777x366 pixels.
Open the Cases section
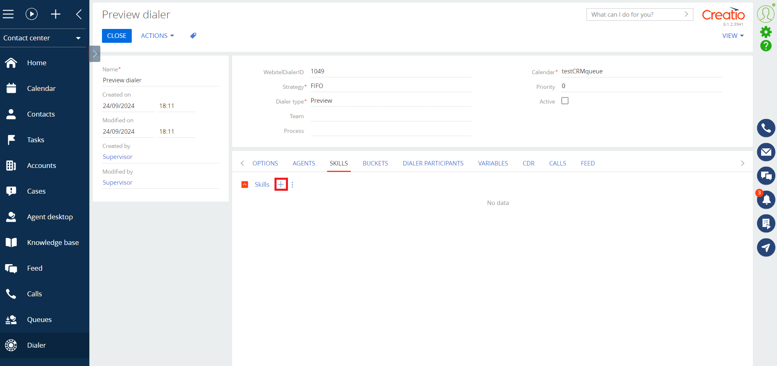click(44, 191)
